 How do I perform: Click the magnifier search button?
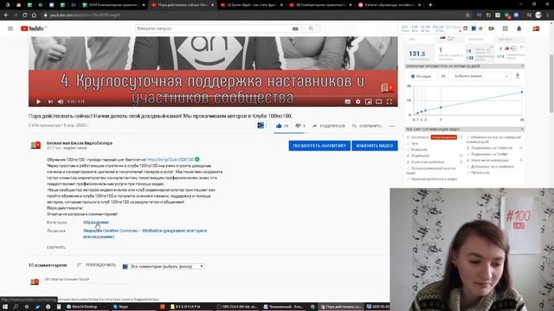(x=311, y=29)
